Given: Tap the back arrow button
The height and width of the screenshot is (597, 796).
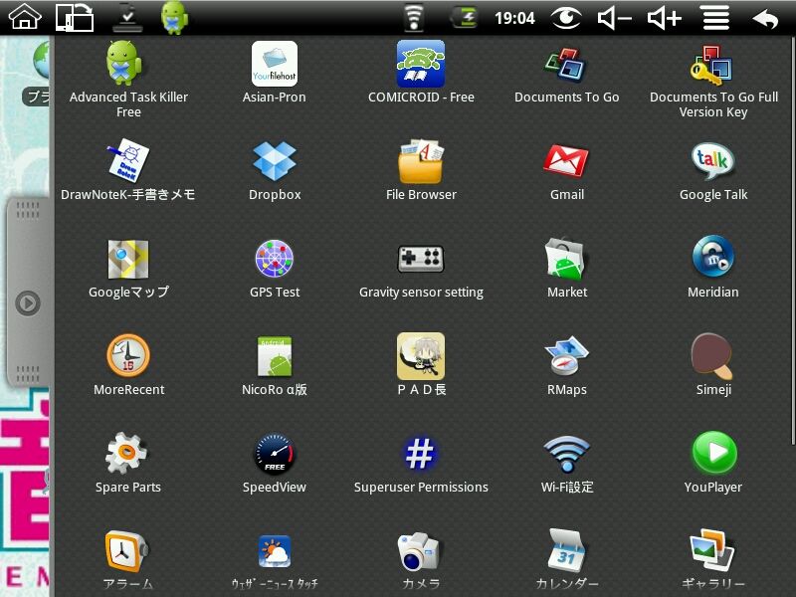Looking at the screenshot, I should (x=765, y=19).
